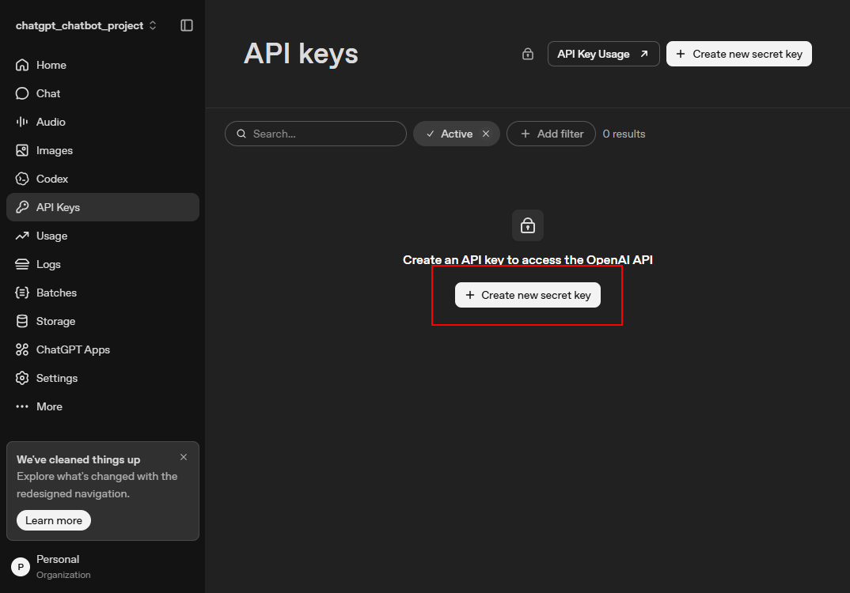
Task: Select the Storage label in sidebar
Action: tap(56, 321)
